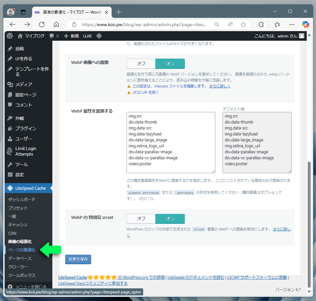Open the comments bubble icon in admin bar
Viewport: 316px width, 301px height.
(52, 36)
